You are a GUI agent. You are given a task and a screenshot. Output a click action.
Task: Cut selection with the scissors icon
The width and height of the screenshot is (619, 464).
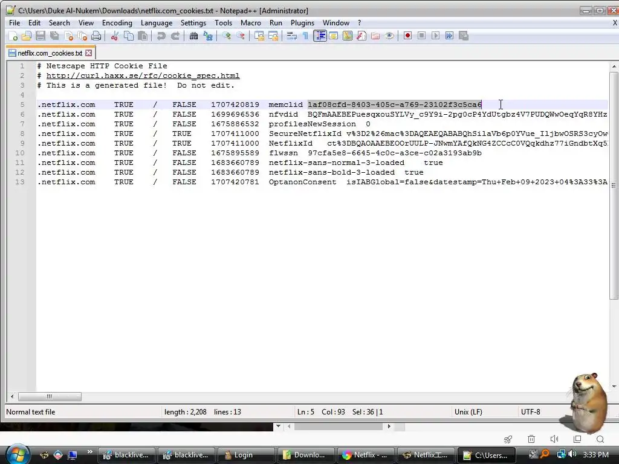tap(114, 36)
